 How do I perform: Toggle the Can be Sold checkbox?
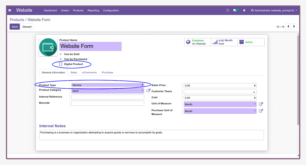pyautogui.click(x=61, y=54)
